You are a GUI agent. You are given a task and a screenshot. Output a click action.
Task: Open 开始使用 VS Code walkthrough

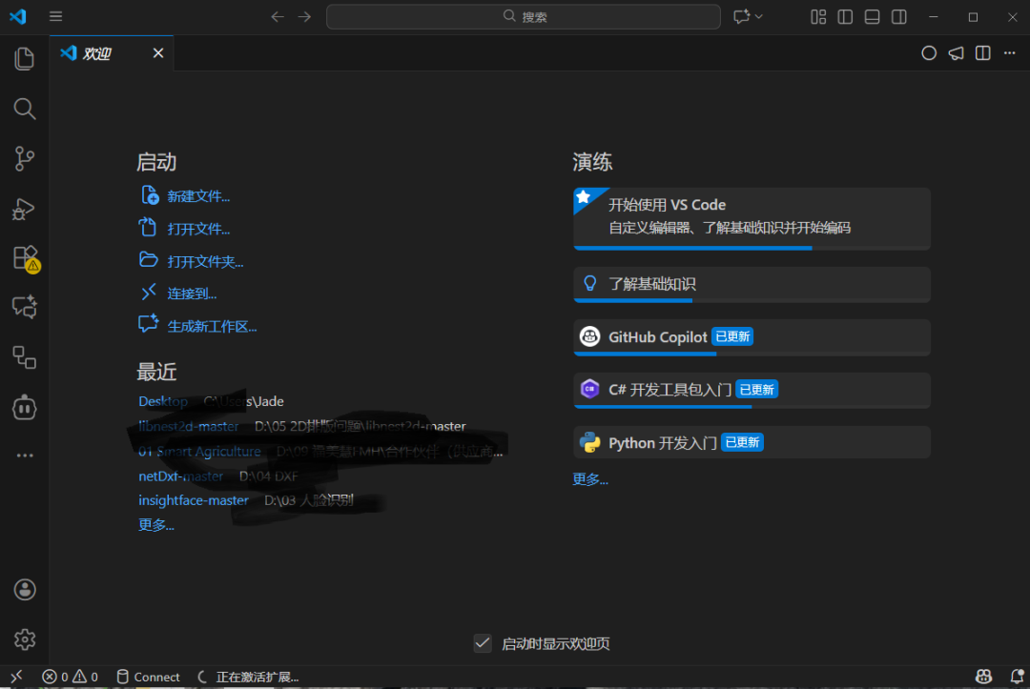click(752, 218)
